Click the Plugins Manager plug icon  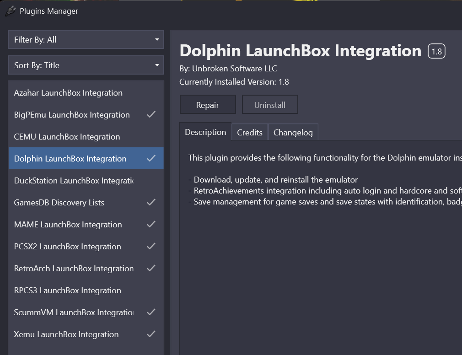click(x=10, y=11)
